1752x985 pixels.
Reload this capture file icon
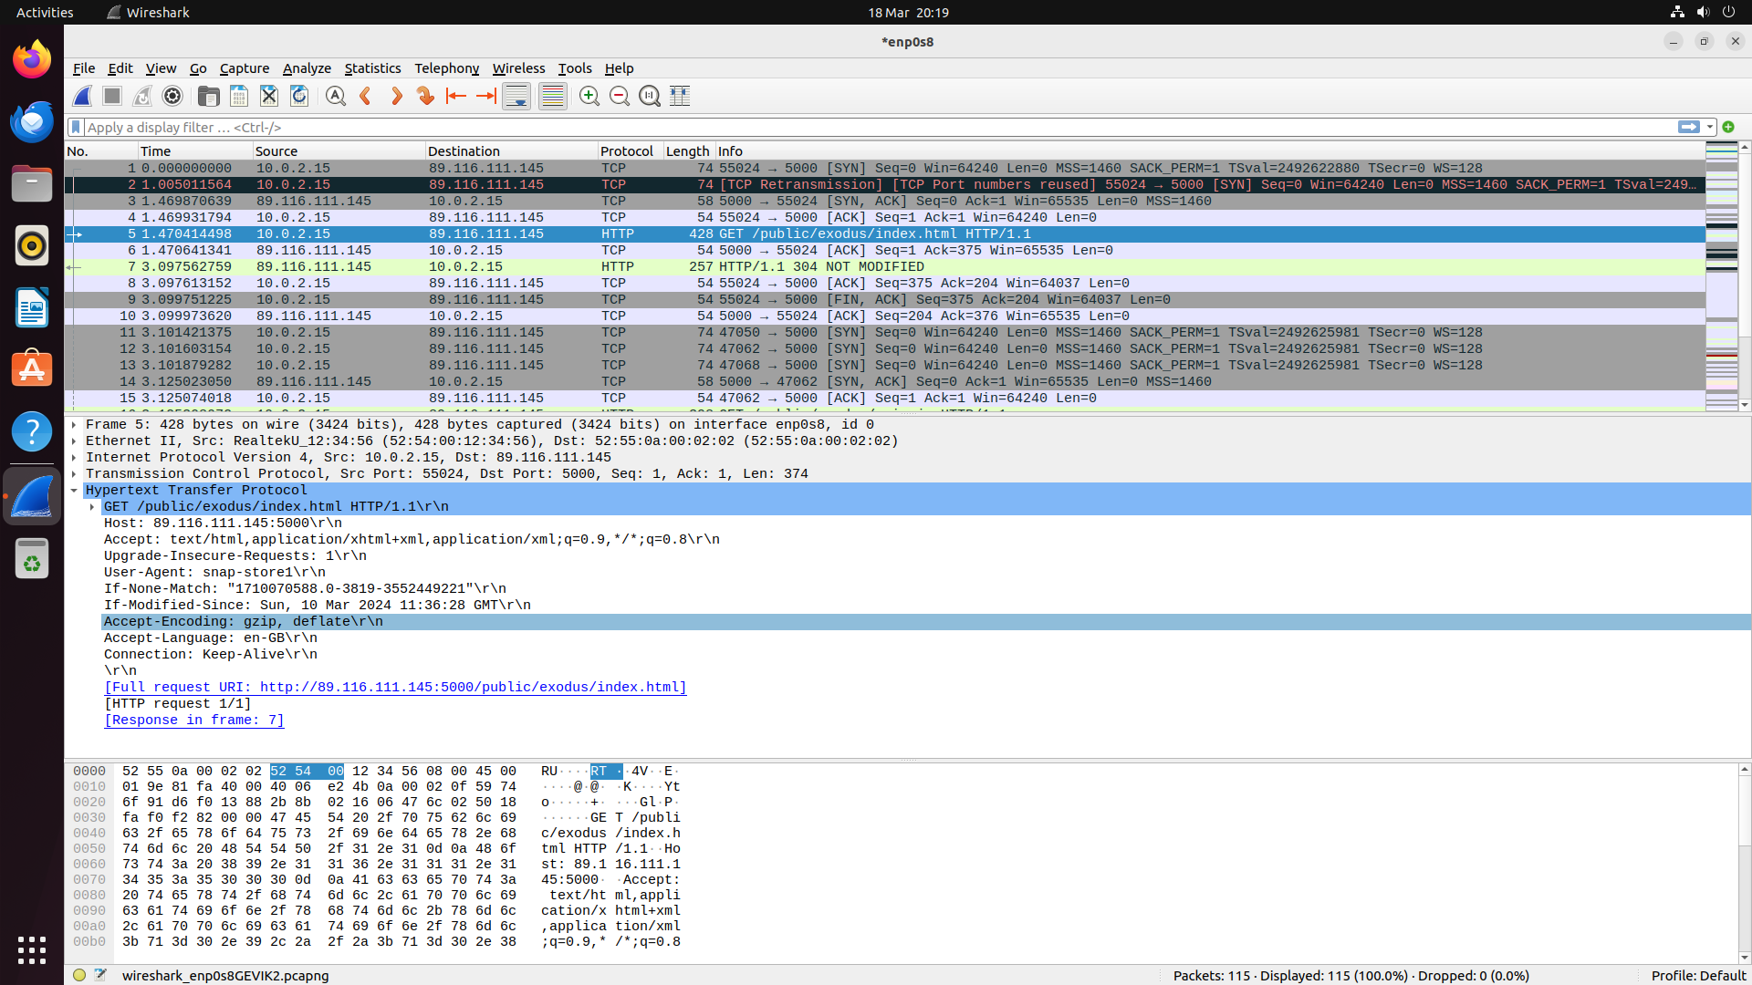(299, 96)
